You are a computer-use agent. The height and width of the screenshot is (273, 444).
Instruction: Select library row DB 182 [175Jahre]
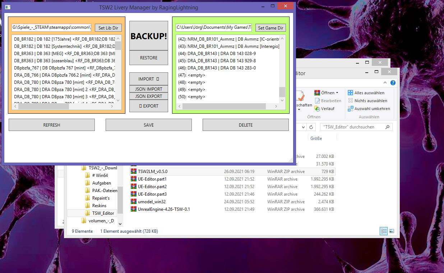point(64,39)
